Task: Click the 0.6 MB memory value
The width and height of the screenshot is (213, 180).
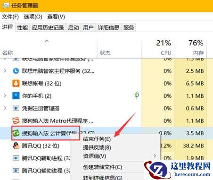Action: coord(195,108)
